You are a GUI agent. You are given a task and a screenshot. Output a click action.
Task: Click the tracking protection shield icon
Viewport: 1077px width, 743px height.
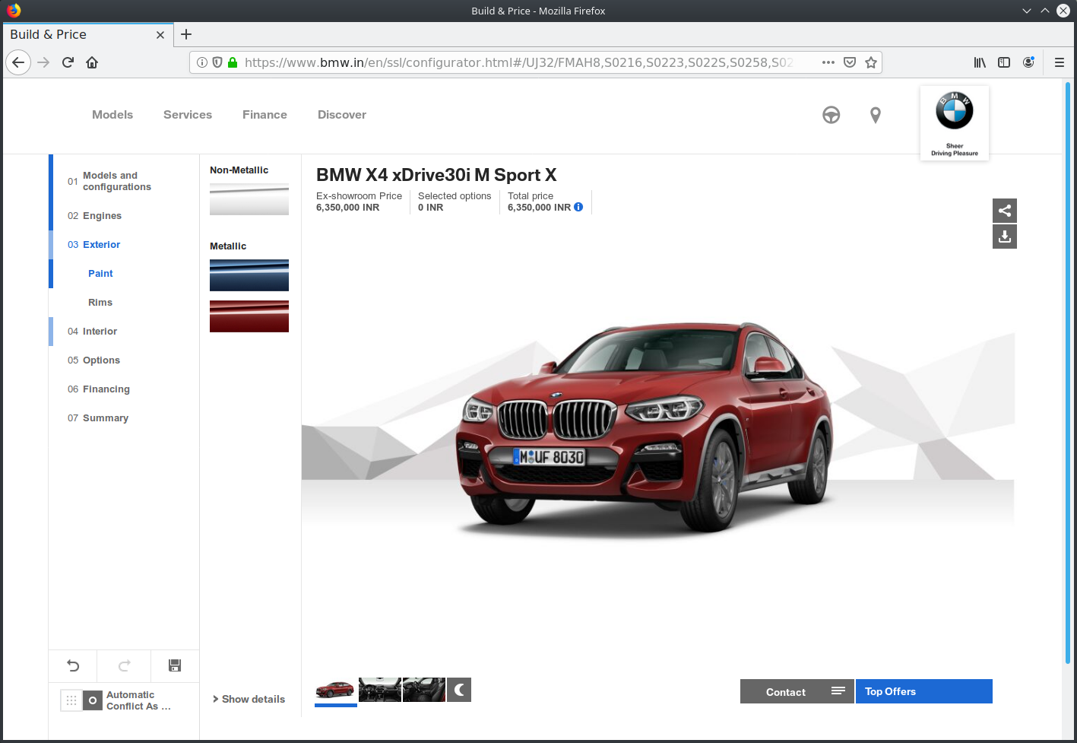217,62
